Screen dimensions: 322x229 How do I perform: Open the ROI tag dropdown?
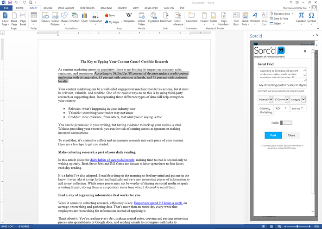coord(285,108)
